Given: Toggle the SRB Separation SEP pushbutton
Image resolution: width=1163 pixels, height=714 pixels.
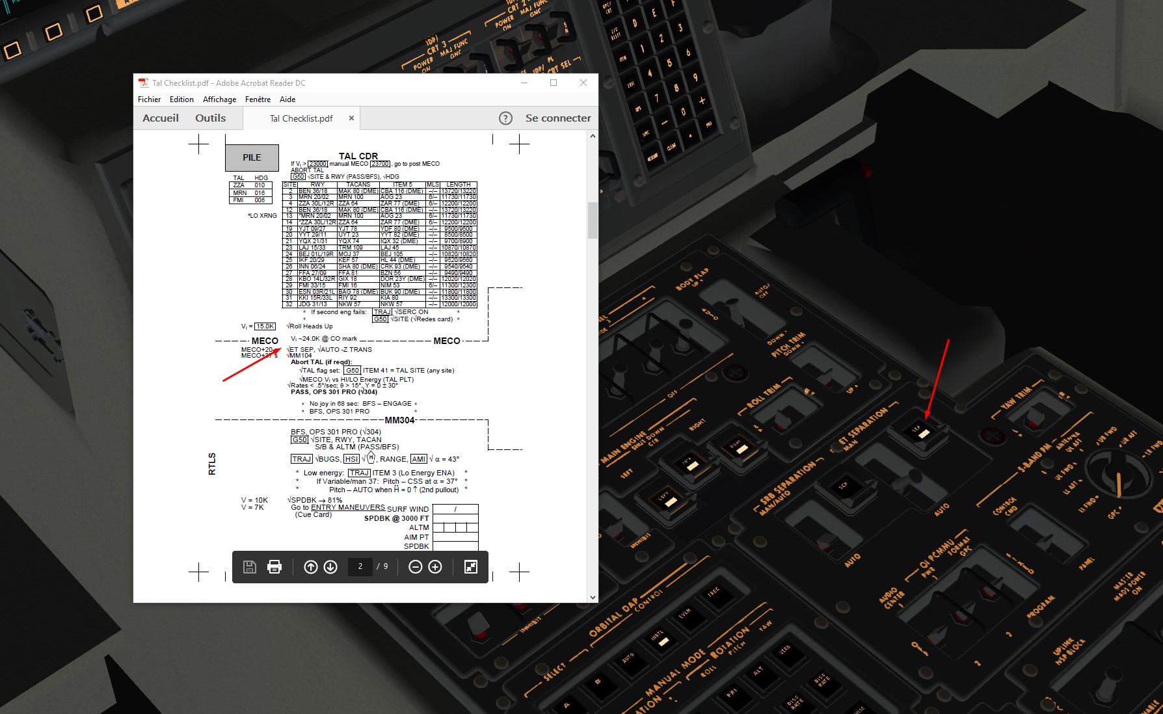Looking at the screenshot, I should click(844, 488).
